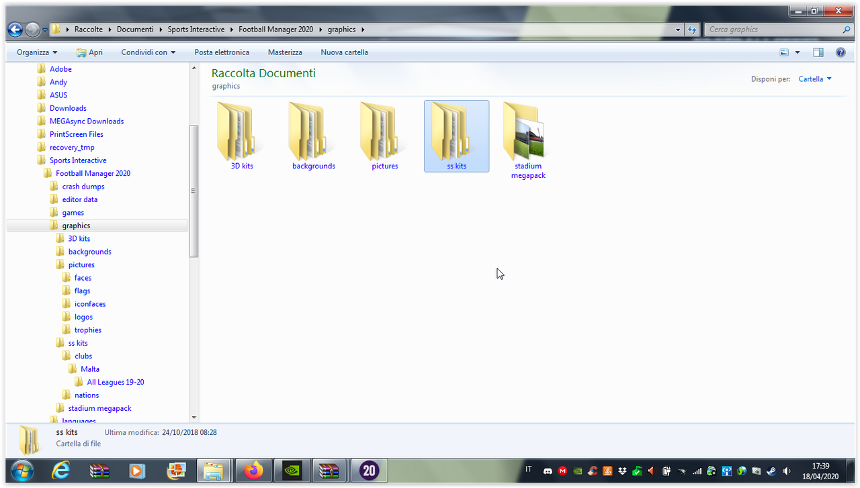Select iconfaces folder in the tree
Image resolution: width=860 pixels, height=488 pixels.
point(90,304)
